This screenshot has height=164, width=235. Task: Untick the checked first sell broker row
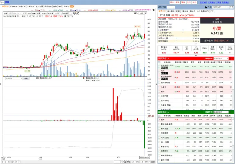pos(159,120)
